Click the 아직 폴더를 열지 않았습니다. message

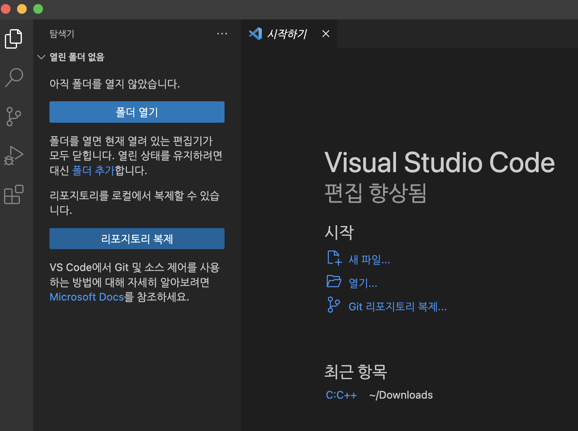point(115,84)
